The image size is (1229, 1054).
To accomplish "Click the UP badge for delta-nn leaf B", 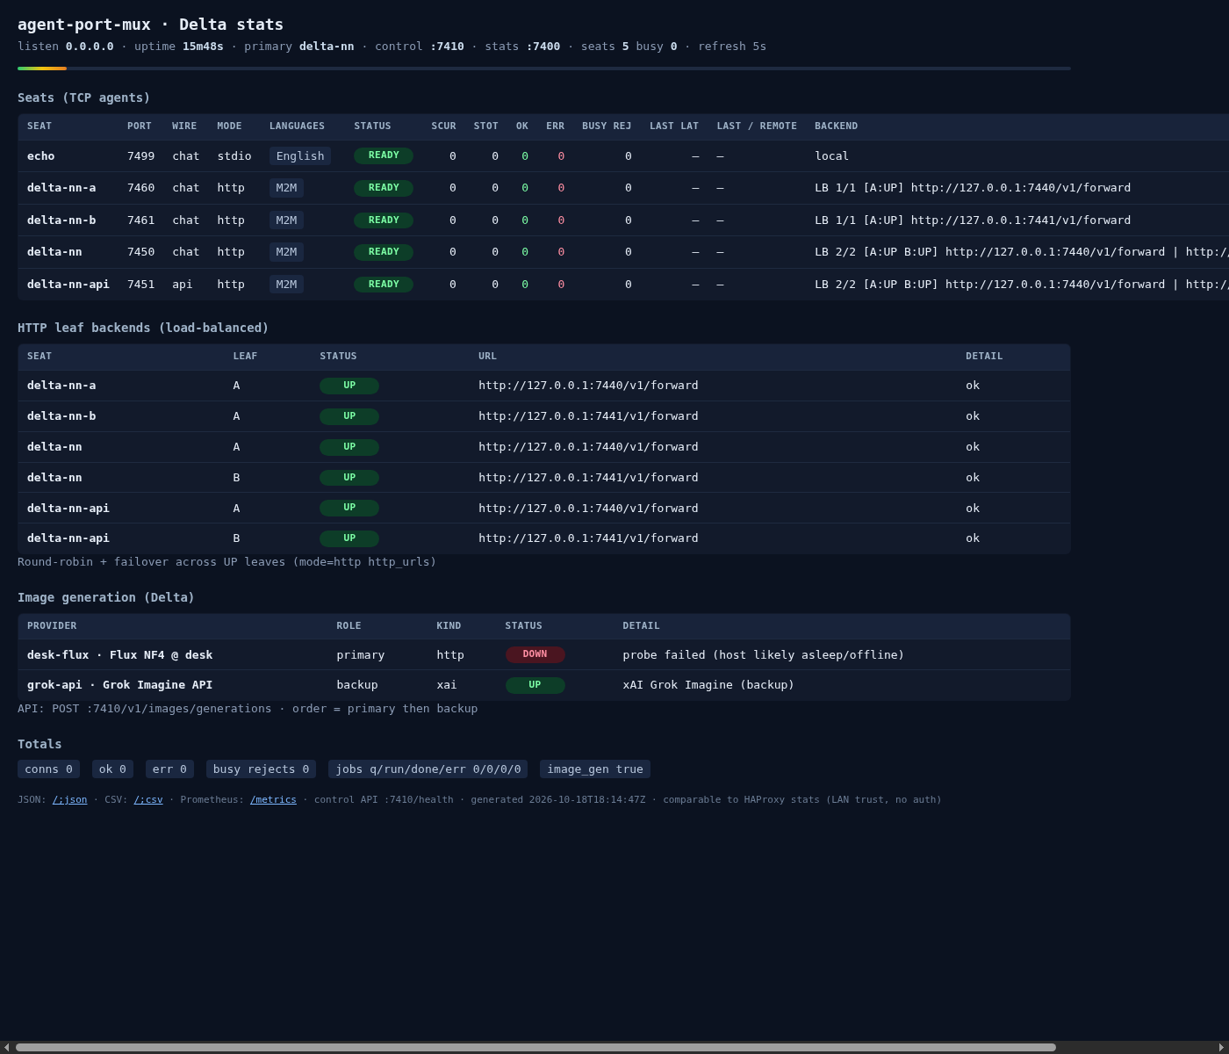I will [x=349, y=478].
